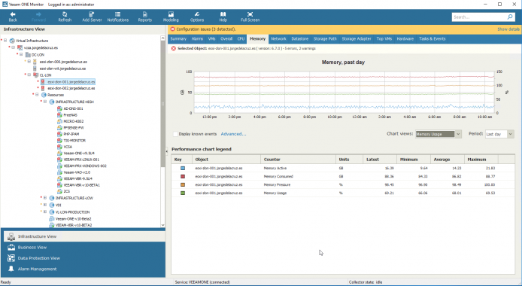
Task: Click the Memory Consumed red color key
Action: [183, 176]
